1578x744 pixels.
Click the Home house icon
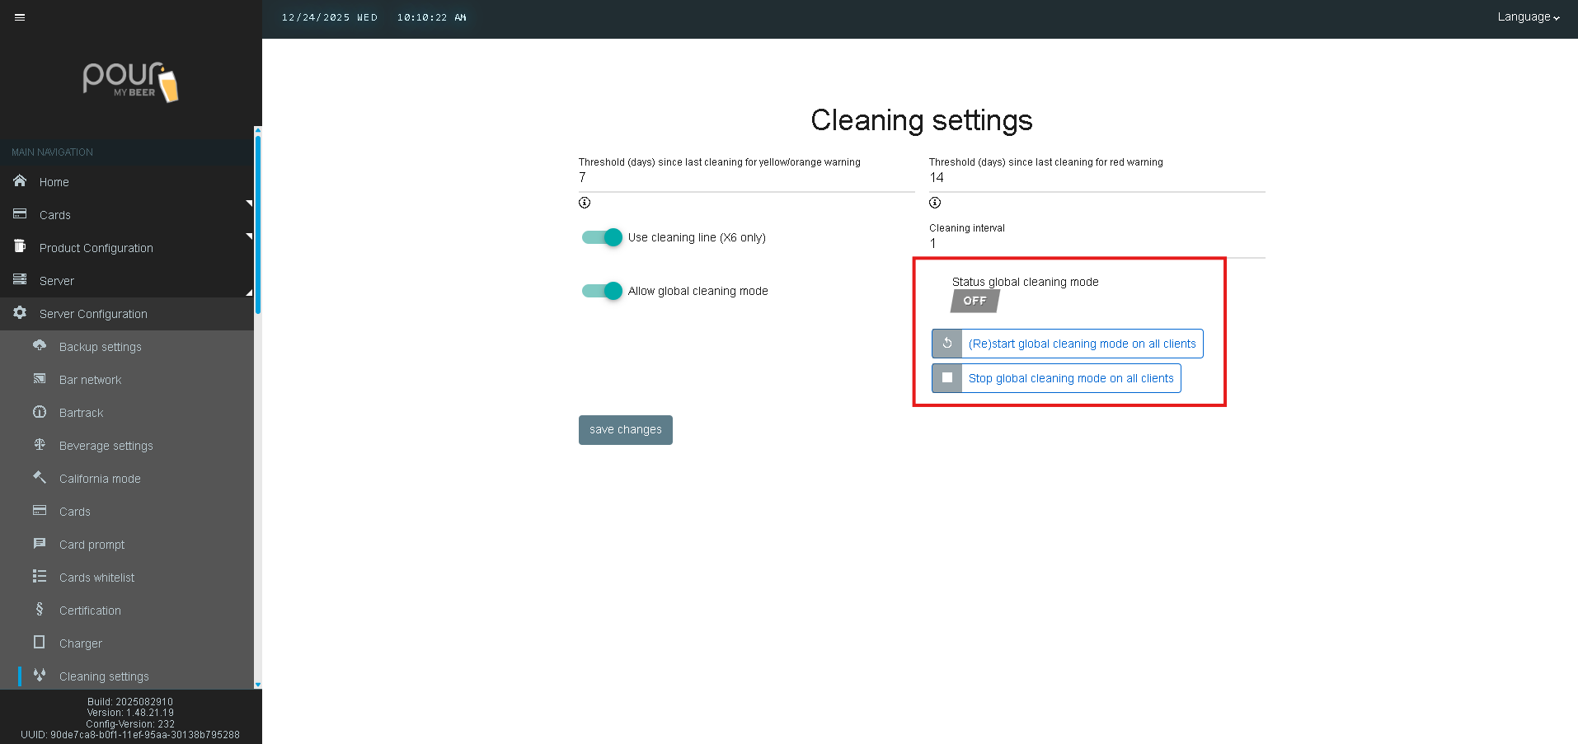tap(20, 181)
